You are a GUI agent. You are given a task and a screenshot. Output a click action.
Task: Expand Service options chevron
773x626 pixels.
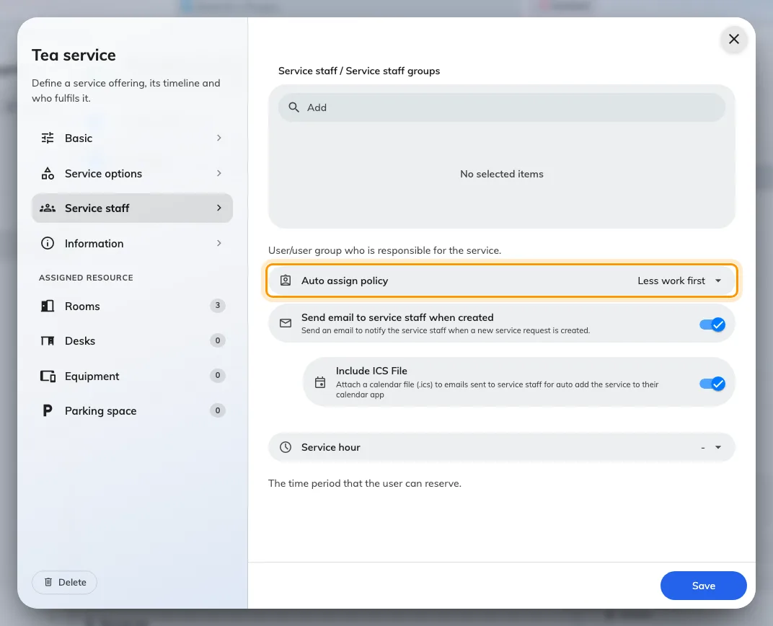219,174
